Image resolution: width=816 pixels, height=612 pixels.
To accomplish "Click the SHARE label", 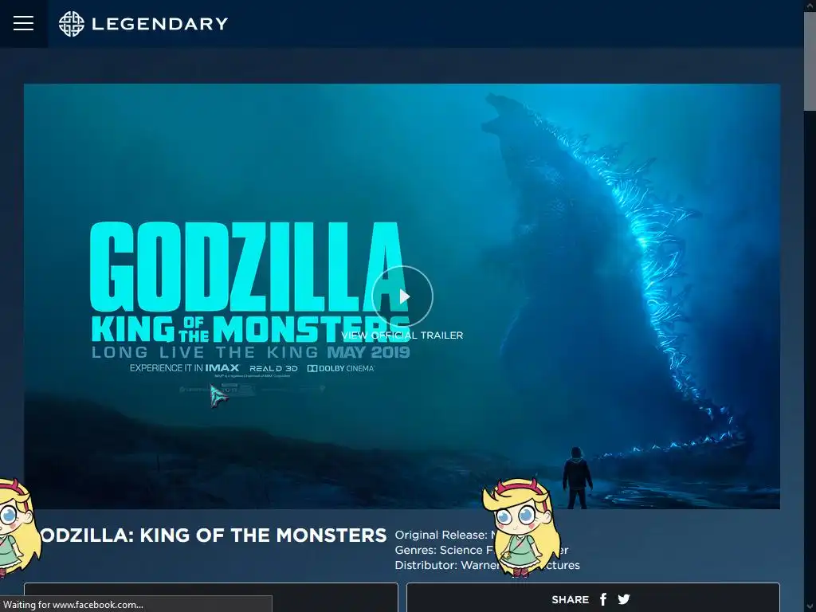I will click(x=571, y=599).
